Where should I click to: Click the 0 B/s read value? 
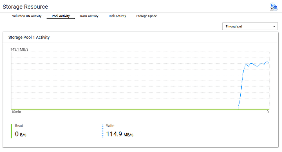coord(21,134)
